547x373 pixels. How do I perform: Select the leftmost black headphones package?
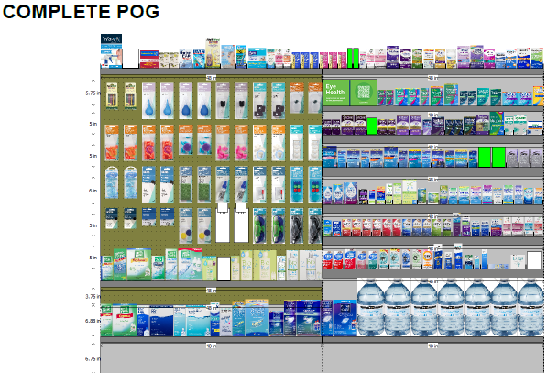(297, 226)
